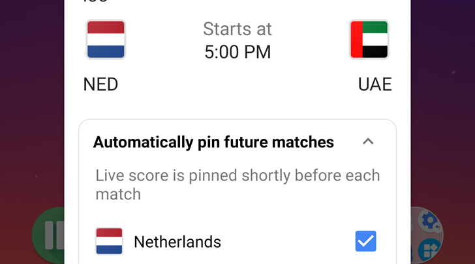475x264 pixels.
Task: Open the blue shapes widget app icon
Action: pos(429,250)
